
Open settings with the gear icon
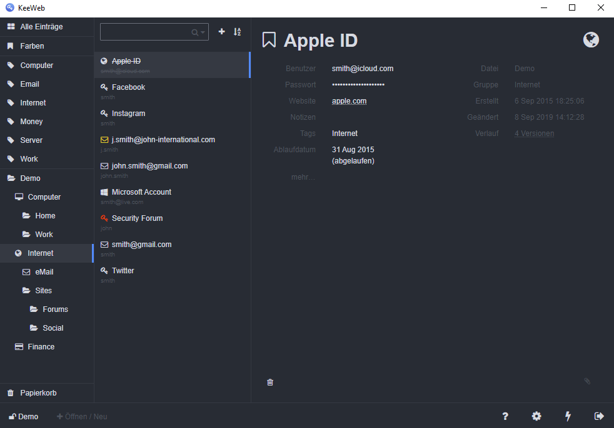(536, 416)
